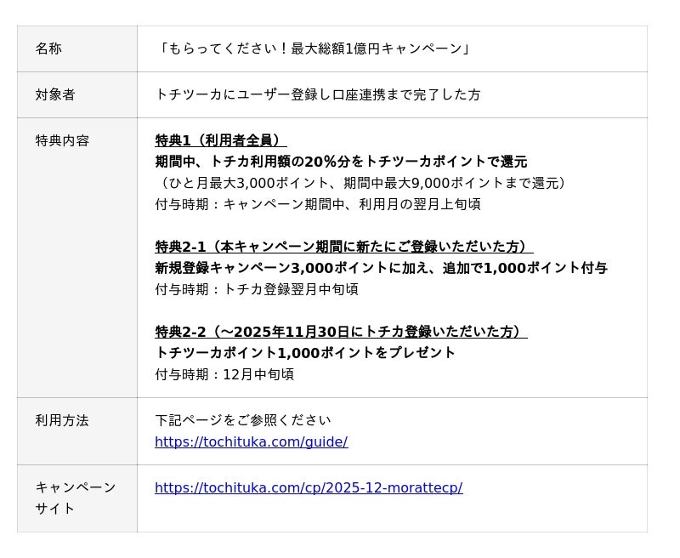
Task: Click the 12月中旬頃 grant timing line
Action: [x=224, y=375]
